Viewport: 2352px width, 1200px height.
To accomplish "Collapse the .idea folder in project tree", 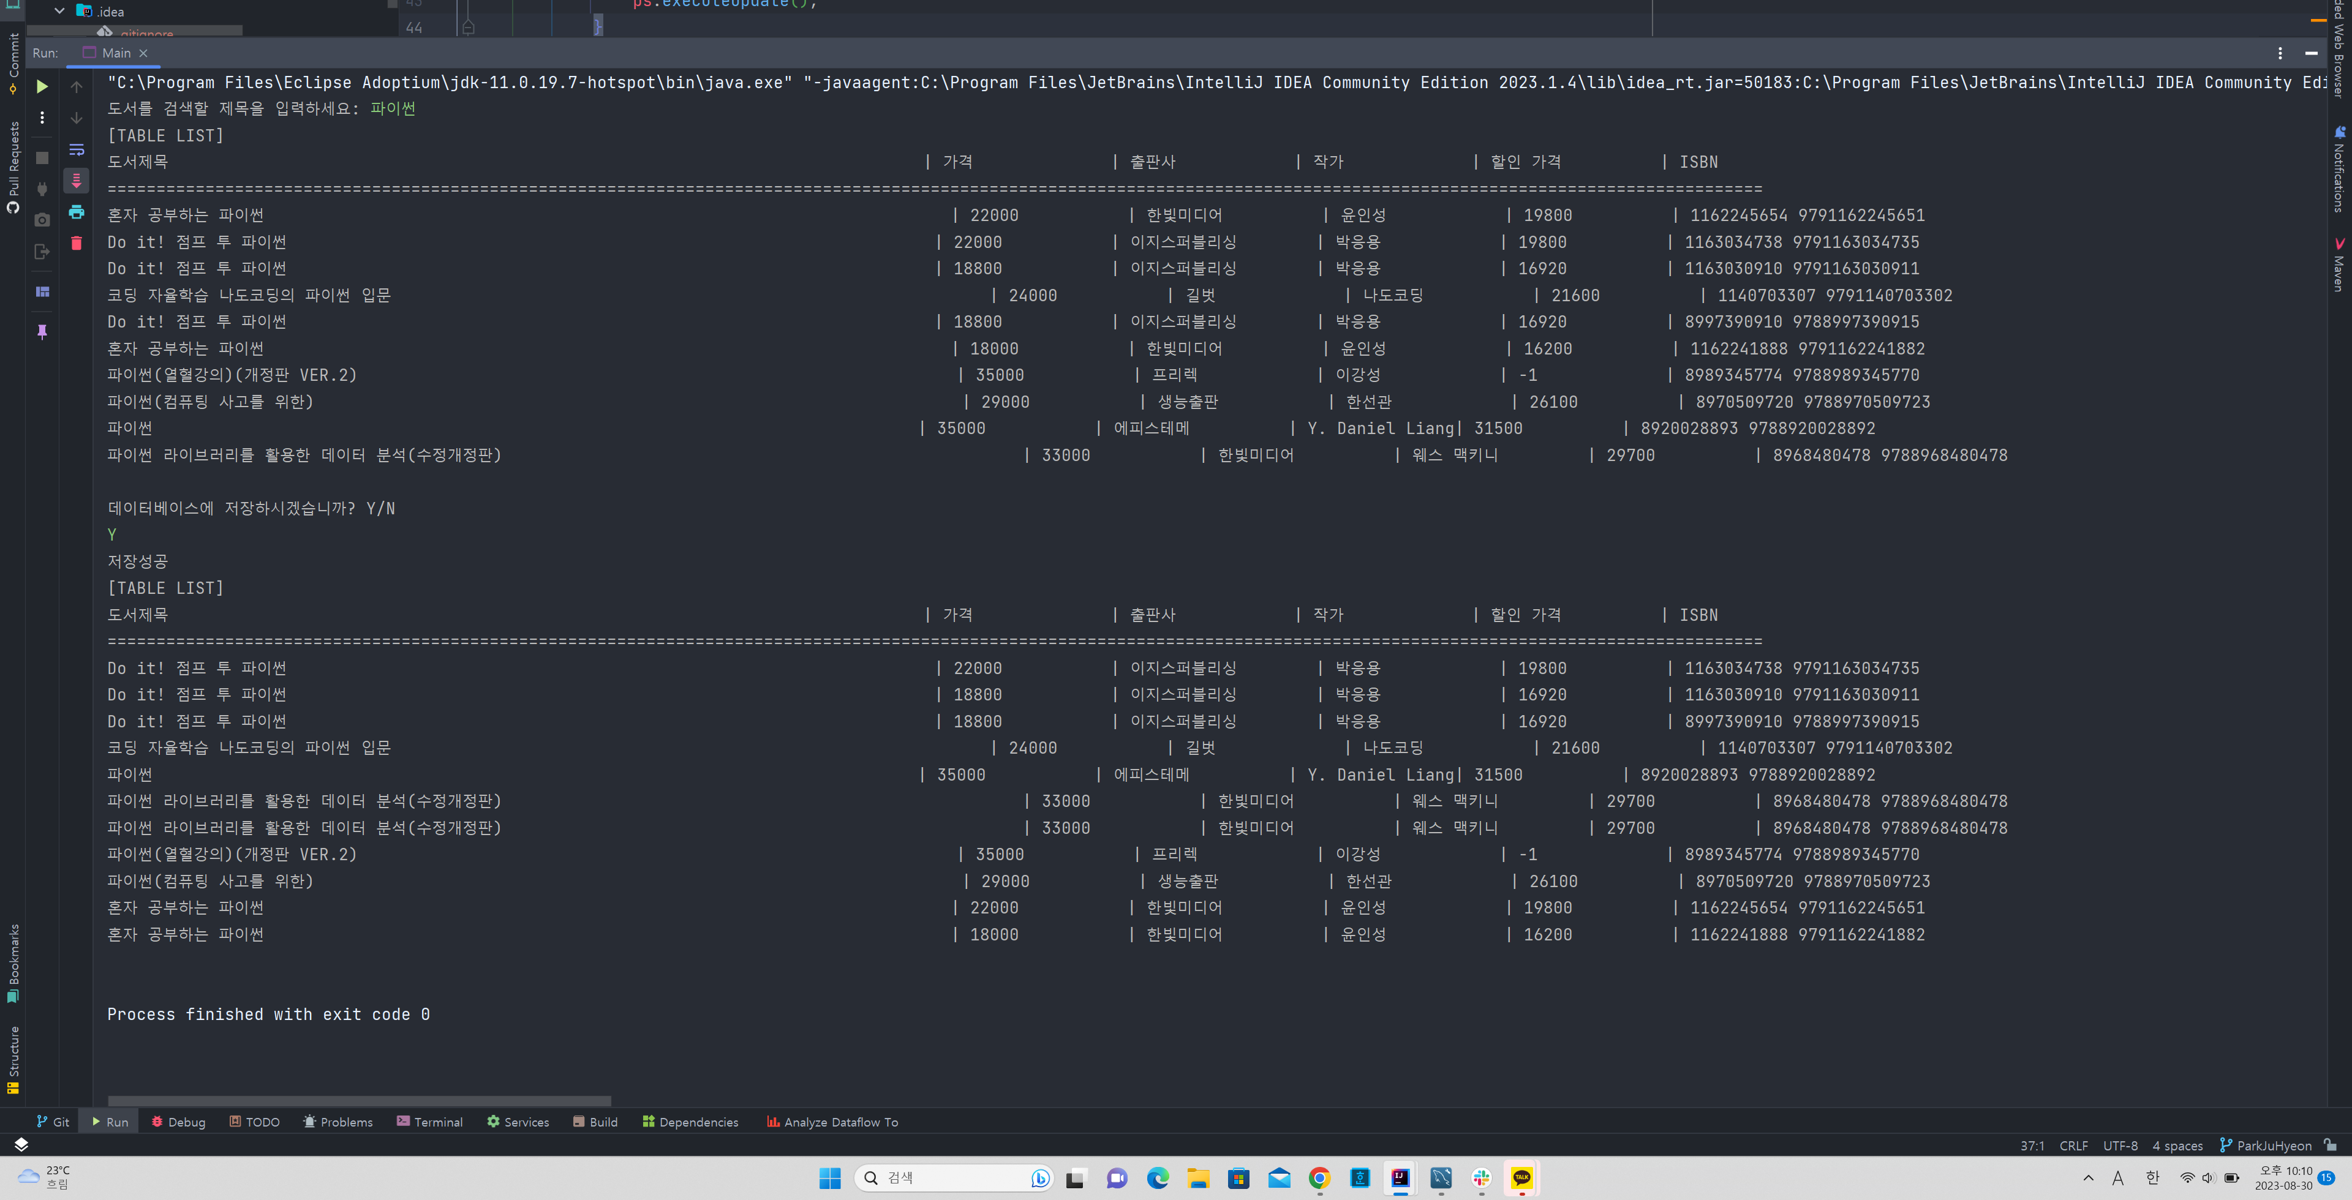I will 59,11.
